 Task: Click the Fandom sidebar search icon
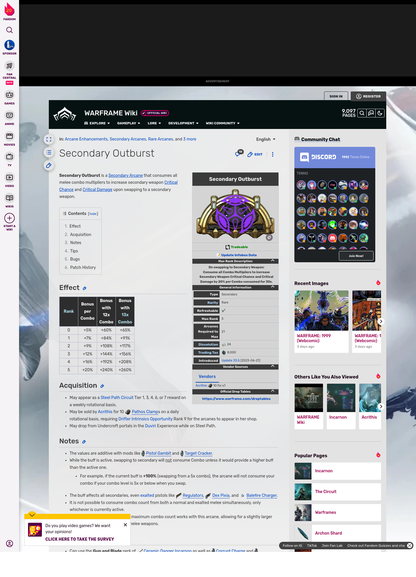(10, 30)
